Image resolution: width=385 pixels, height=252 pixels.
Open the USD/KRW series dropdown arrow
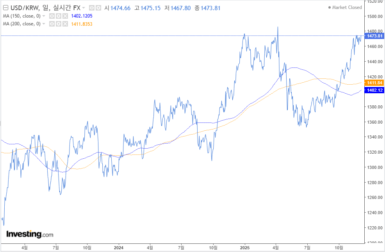(84, 8)
